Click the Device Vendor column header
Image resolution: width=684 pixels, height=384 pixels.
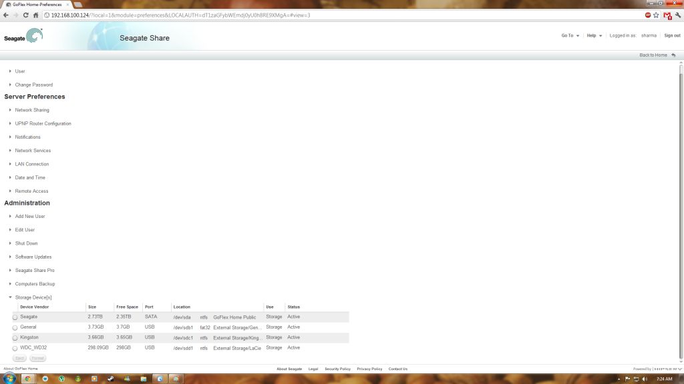(x=35, y=307)
